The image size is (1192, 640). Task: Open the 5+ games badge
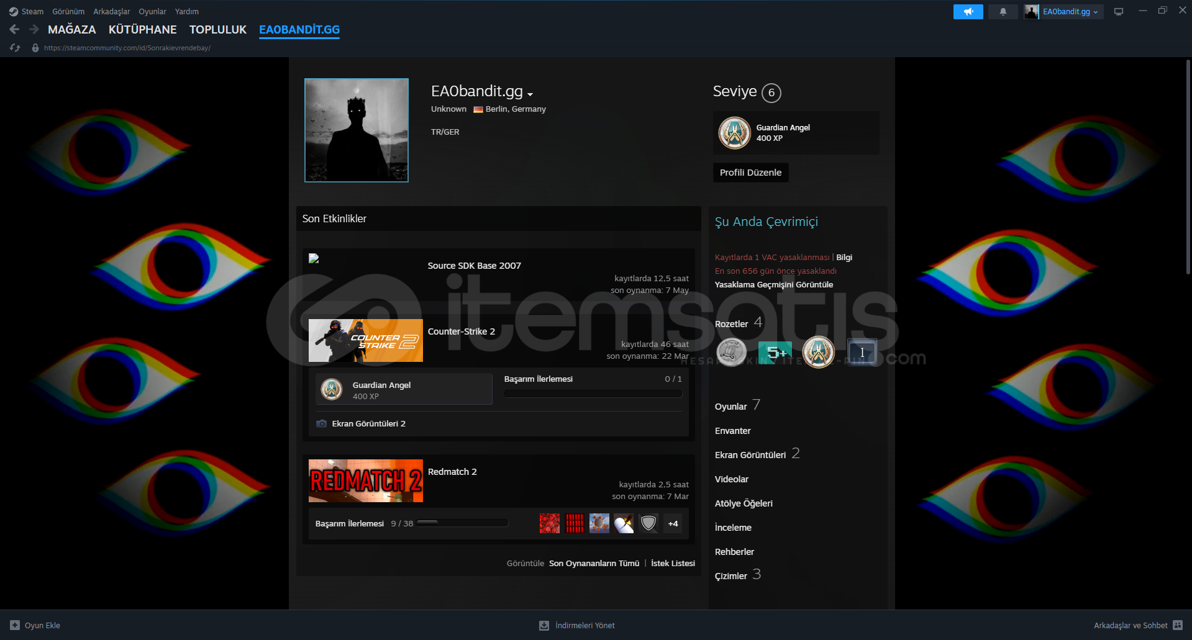pyautogui.click(x=775, y=353)
